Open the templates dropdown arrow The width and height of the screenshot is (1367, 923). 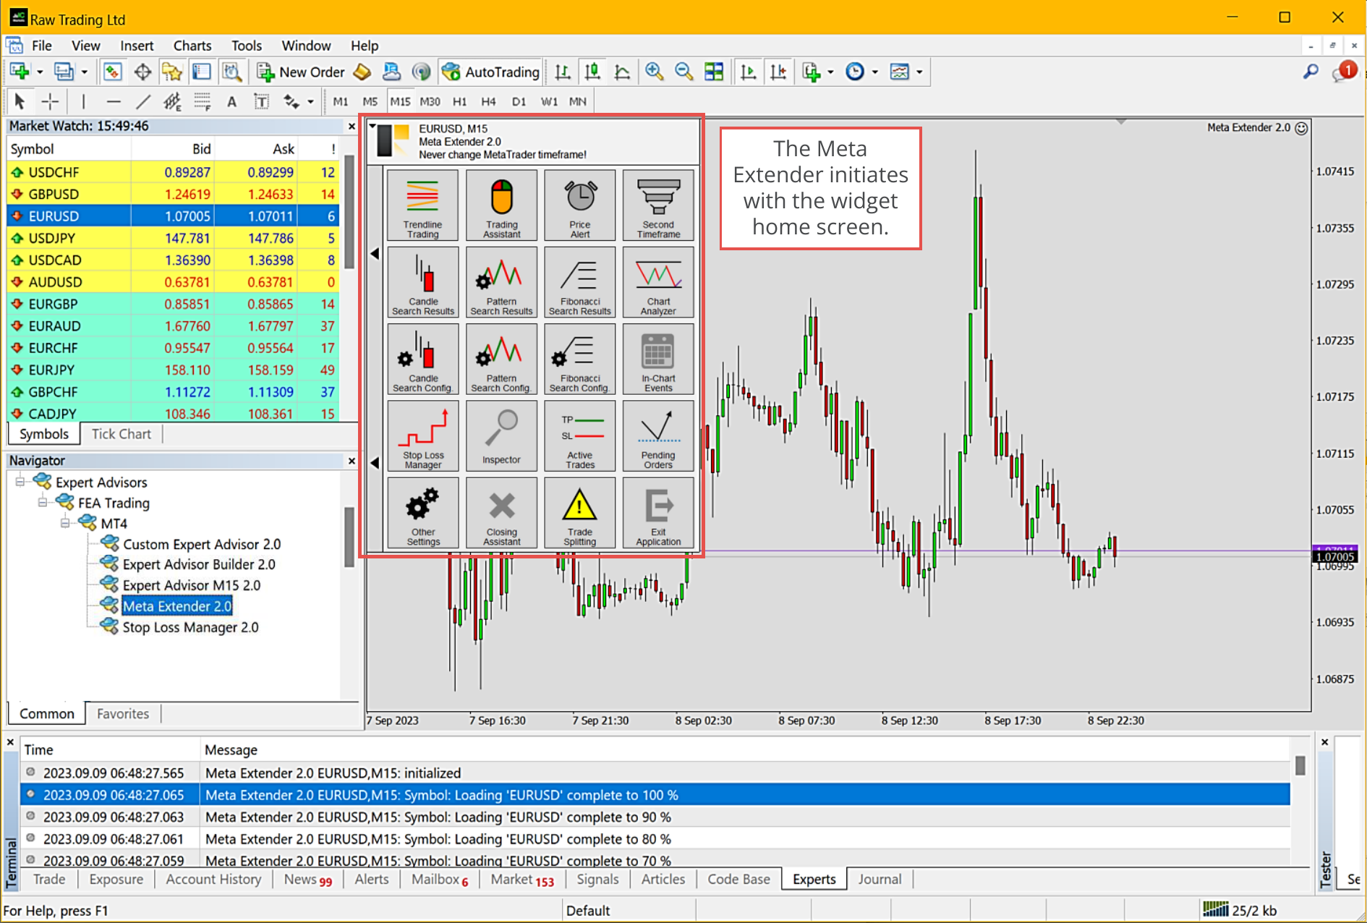point(919,72)
